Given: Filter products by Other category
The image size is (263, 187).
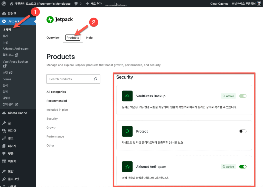Looking at the screenshot, I should pos(50,146).
